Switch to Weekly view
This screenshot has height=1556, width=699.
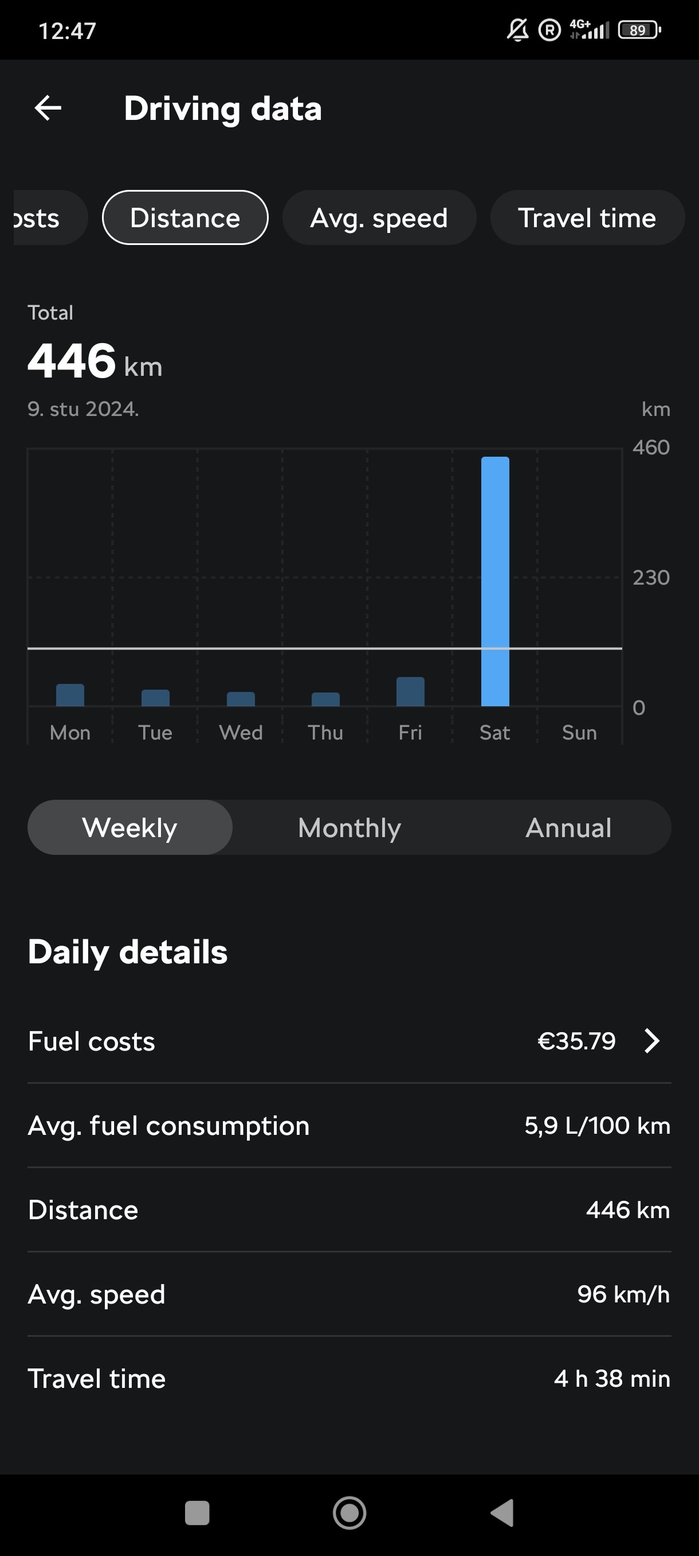(x=129, y=827)
